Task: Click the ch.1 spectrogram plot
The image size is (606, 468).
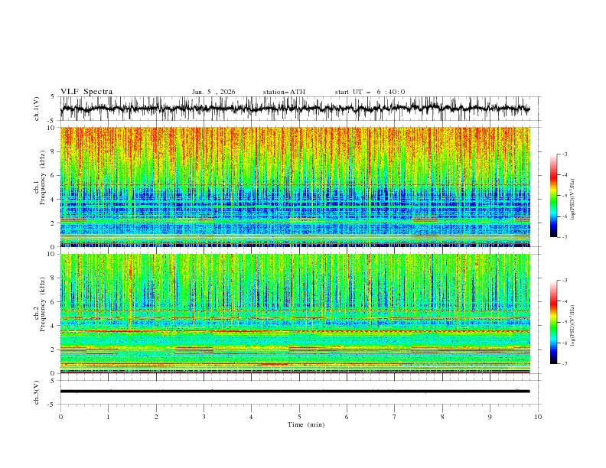Action: point(295,187)
